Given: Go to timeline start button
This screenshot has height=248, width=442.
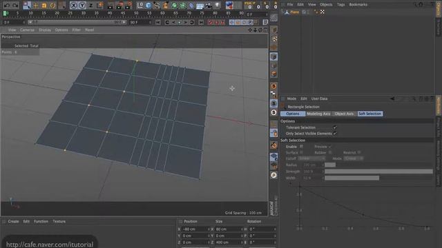Looking at the screenshot, I should pyautogui.click(x=158, y=22).
